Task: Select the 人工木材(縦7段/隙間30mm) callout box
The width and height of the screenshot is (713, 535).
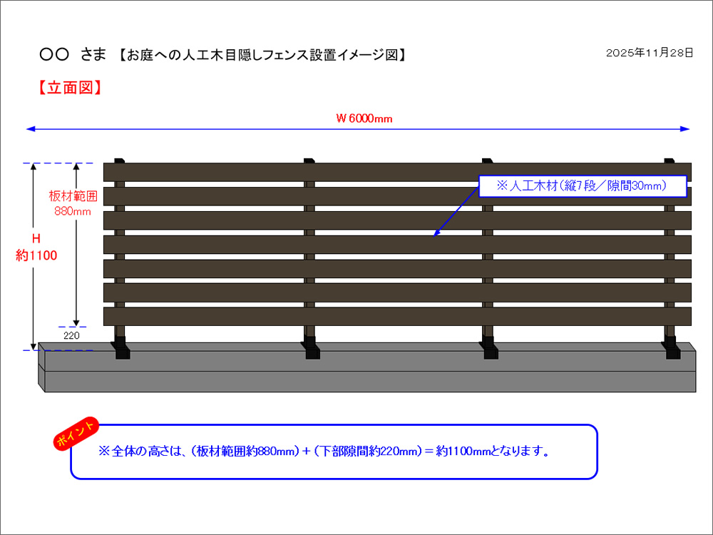Action: (583, 186)
